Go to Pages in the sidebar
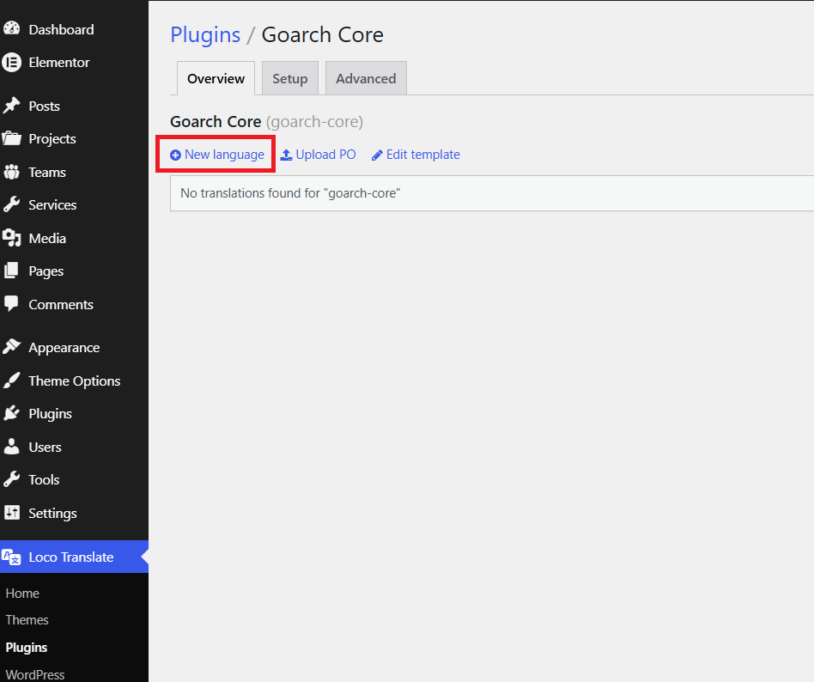The image size is (814, 682). [74, 271]
